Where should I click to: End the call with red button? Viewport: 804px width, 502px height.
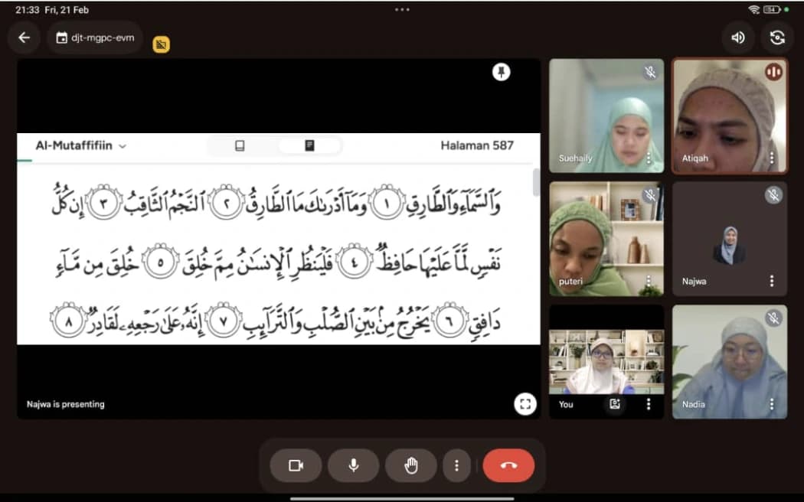(x=508, y=465)
